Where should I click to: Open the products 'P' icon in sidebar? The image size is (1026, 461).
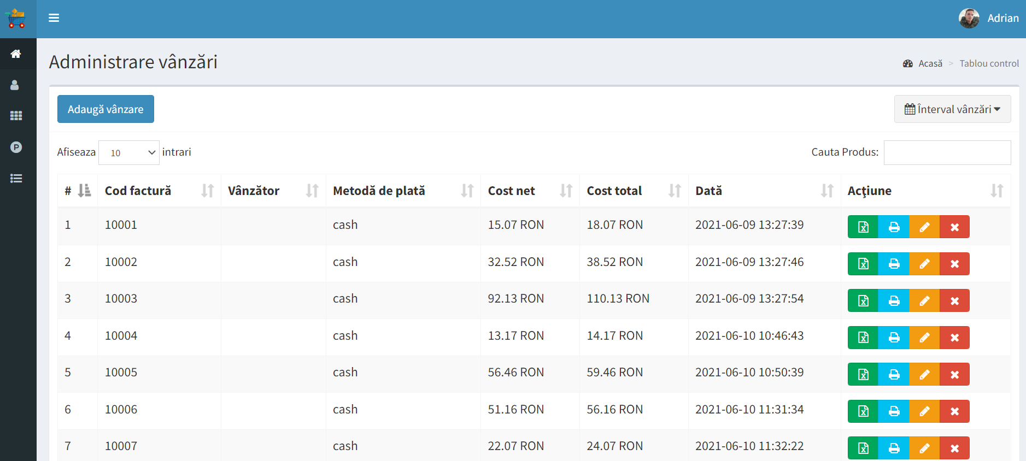[16, 147]
